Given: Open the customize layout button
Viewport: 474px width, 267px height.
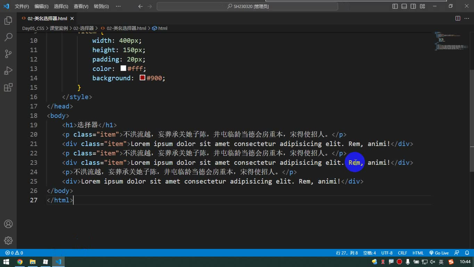Looking at the screenshot, I should tap(422, 6).
